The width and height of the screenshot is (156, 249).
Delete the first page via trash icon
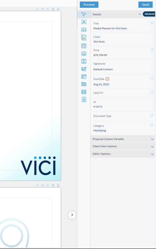(53, 9)
